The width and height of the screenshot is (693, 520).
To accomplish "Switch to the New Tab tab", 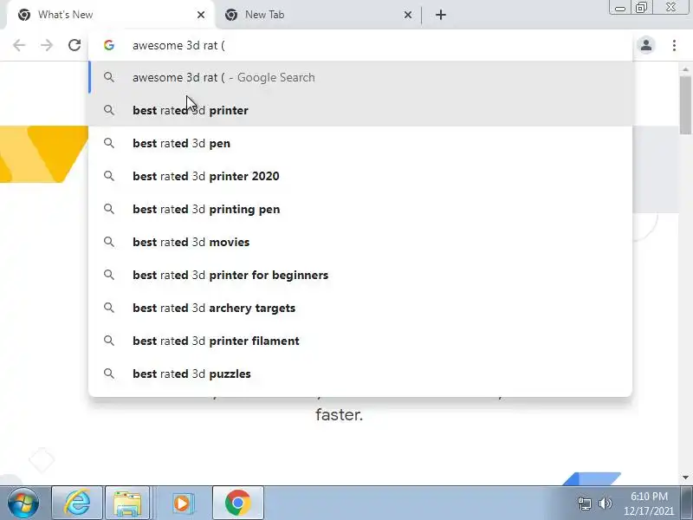I will pos(317,15).
